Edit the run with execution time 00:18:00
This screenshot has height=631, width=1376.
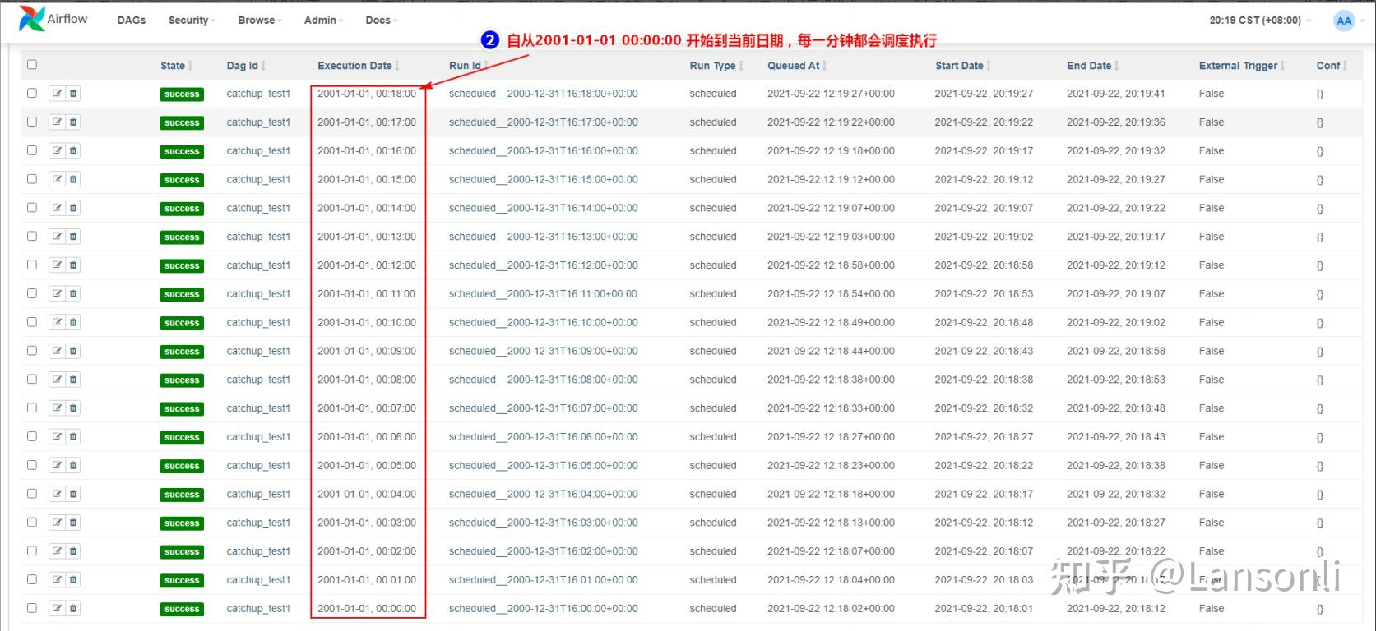pyautogui.click(x=57, y=94)
